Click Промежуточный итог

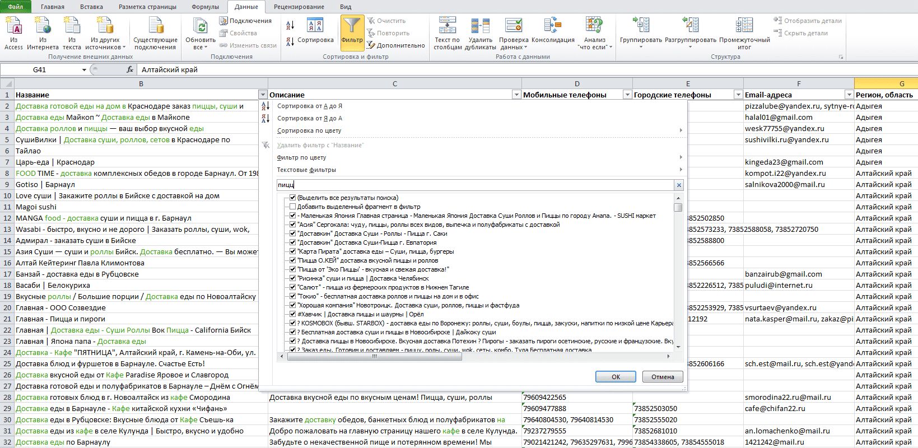tap(744, 33)
